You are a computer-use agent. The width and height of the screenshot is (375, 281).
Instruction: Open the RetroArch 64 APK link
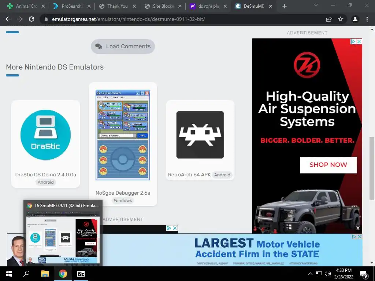[189, 175]
